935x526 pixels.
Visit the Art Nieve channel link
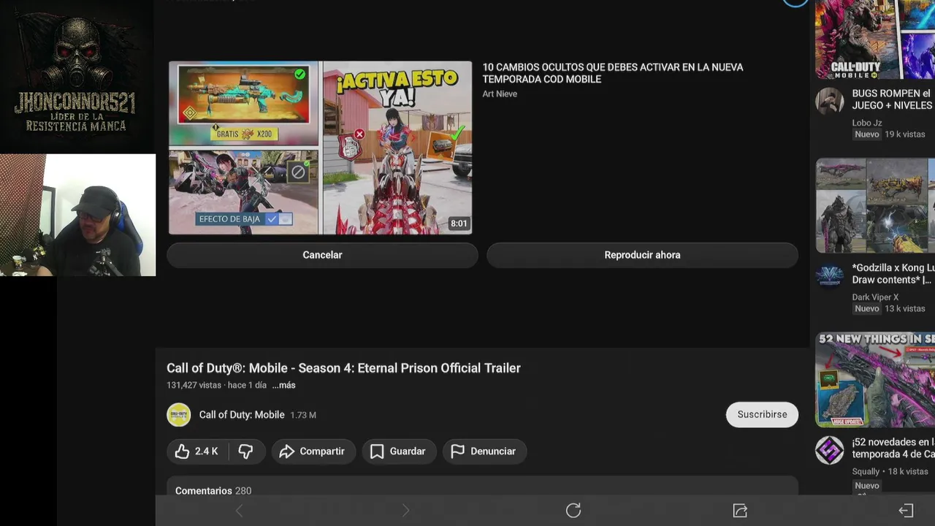click(500, 94)
